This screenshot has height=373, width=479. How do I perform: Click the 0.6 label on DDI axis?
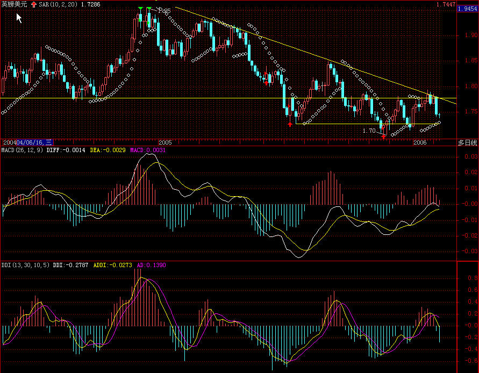click(473, 290)
